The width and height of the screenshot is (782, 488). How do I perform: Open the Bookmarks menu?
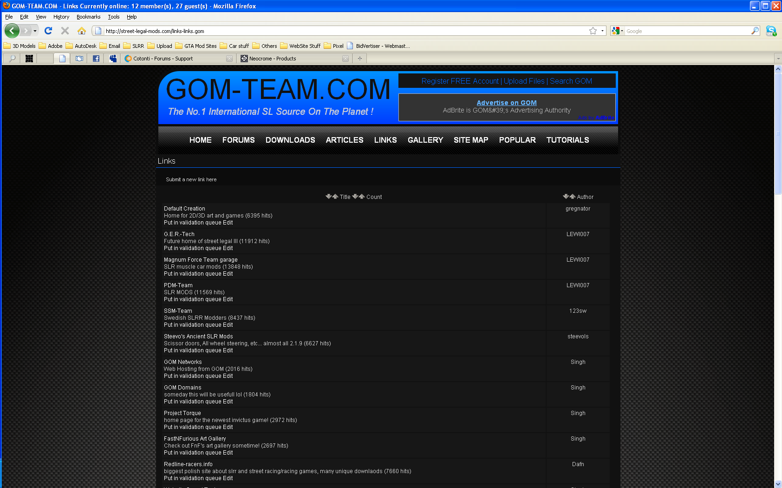(x=88, y=17)
